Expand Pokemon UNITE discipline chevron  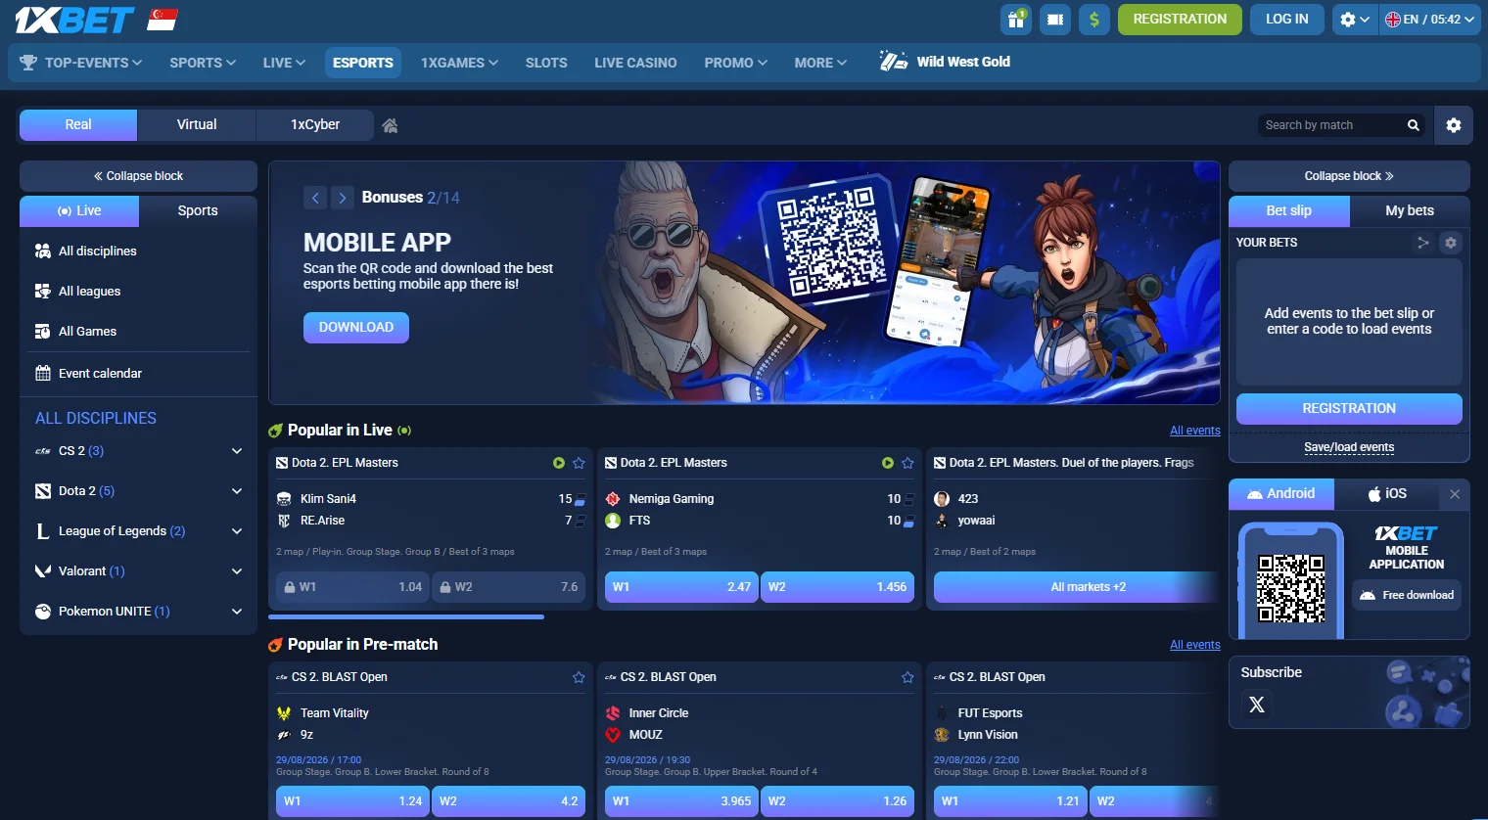pyautogui.click(x=237, y=612)
